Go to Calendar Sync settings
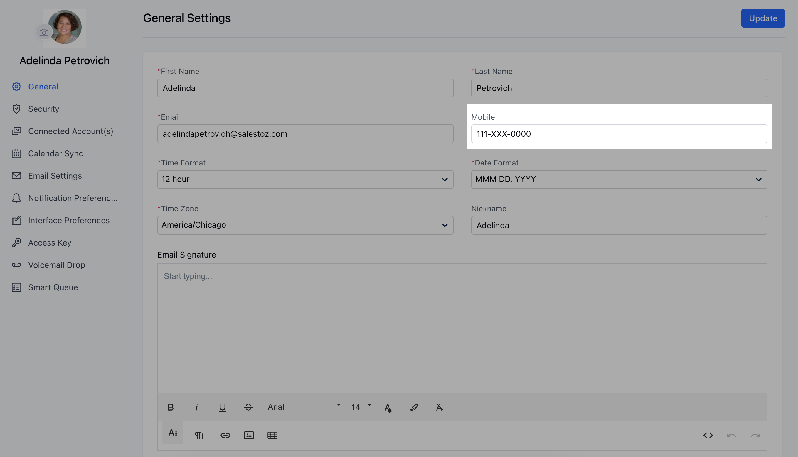Image resolution: width=798 pixels, height=457 pixels. [55, 153]
